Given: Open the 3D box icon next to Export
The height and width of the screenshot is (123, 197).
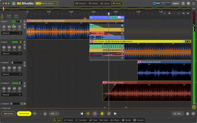Looking at the screenshot, I should pos(183,3).
